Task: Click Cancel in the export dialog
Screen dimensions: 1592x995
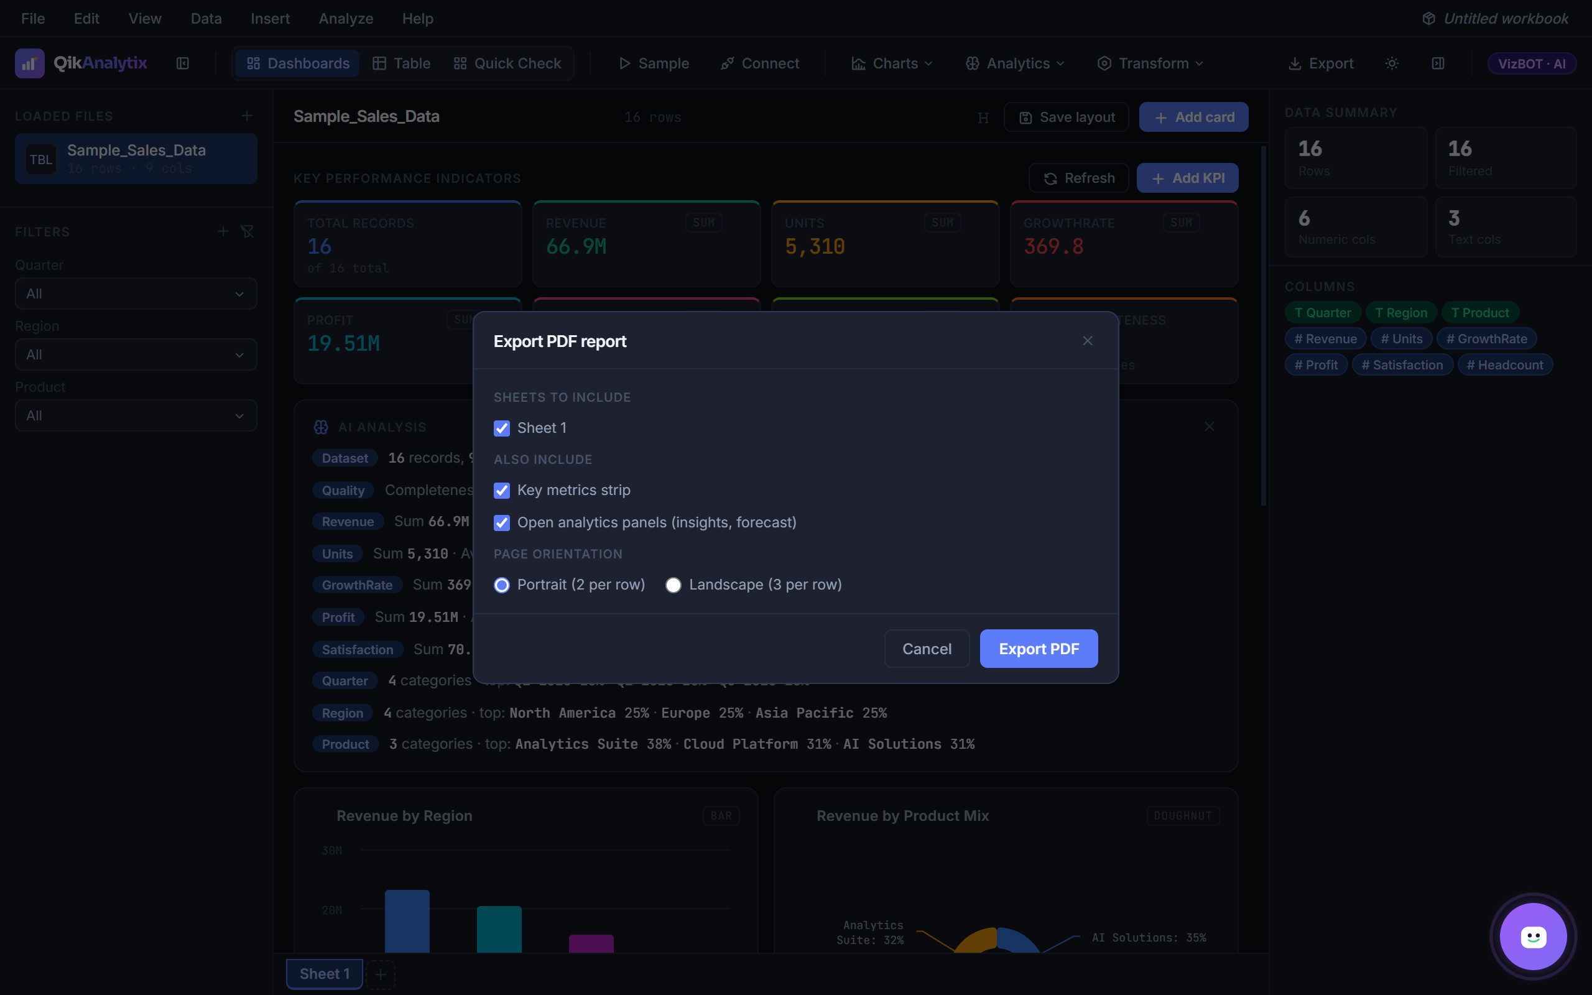Action: (x=927, y=649)
